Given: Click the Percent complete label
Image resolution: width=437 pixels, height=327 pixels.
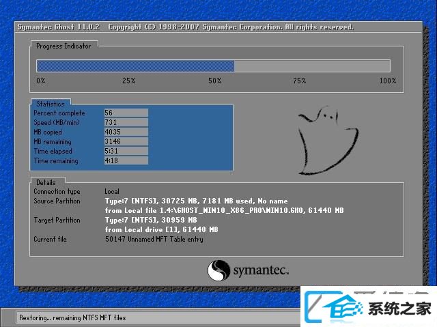Looking at the screenshot, I should coord(59,113).
